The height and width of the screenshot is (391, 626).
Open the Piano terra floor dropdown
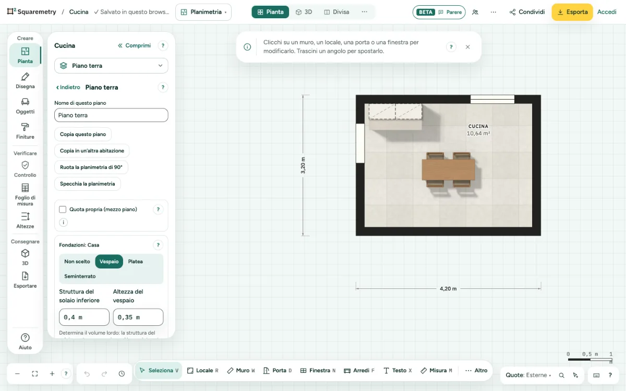(x=111, y=66)
